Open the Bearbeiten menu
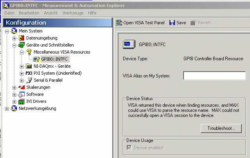The width and height of the screenshot is (250, 158). (29, 13)
